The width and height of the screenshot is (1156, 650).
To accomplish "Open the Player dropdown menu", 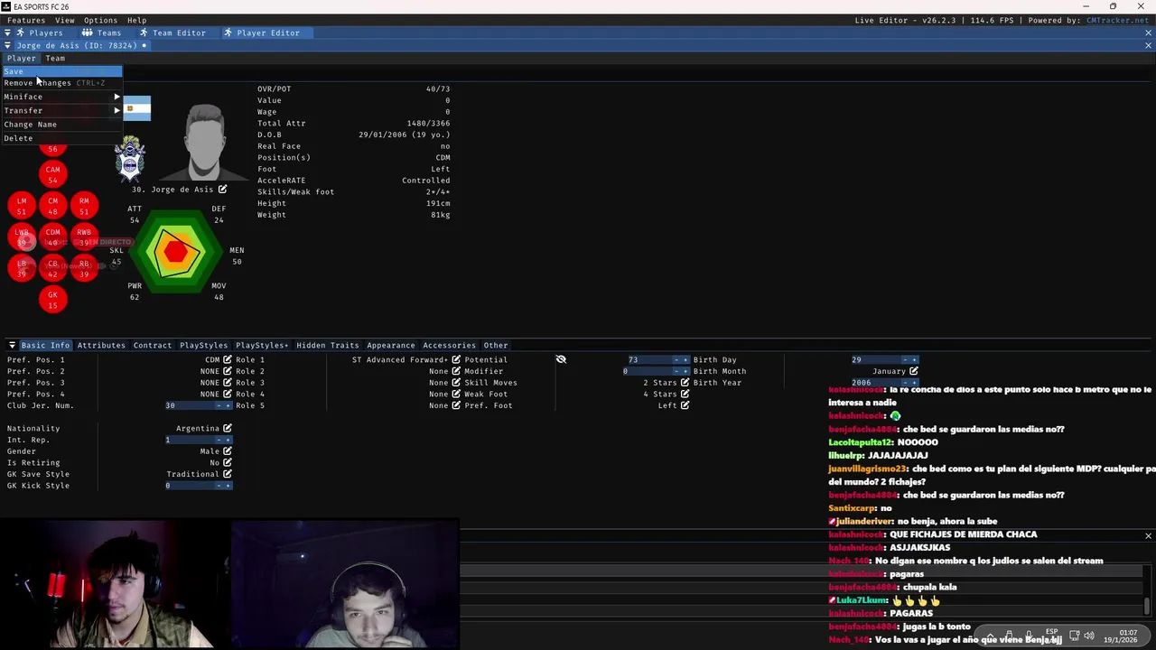I will coord(22,59).
